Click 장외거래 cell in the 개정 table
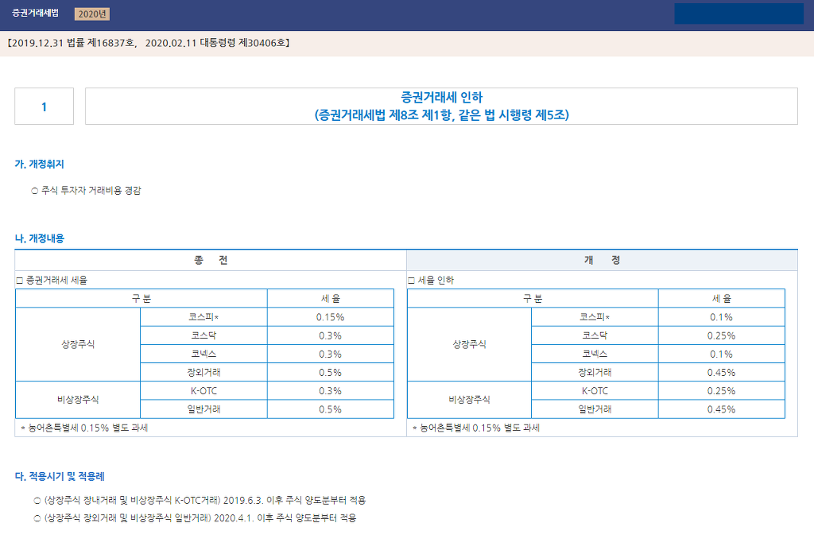The height and width of the screenshot is (554, 814). (595, 372)
